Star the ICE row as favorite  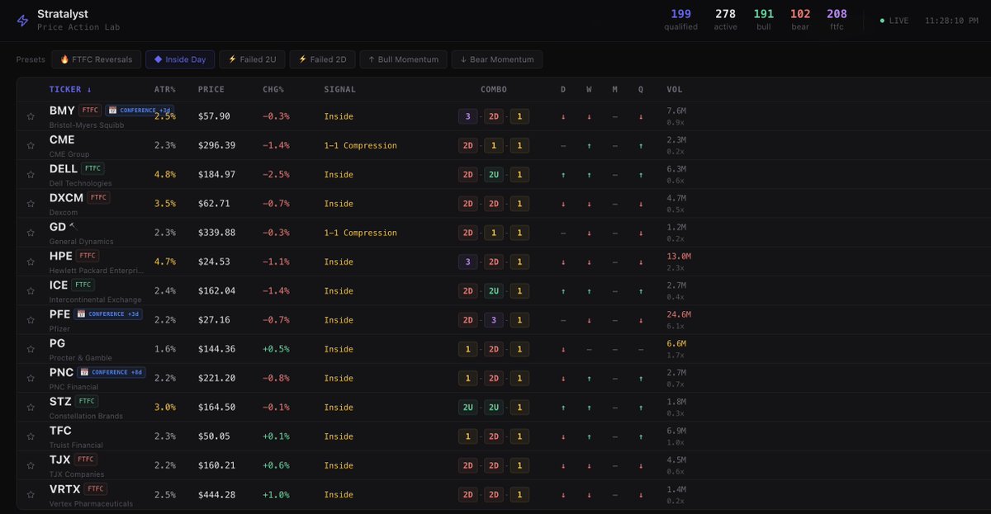click(x=31, y=291)
